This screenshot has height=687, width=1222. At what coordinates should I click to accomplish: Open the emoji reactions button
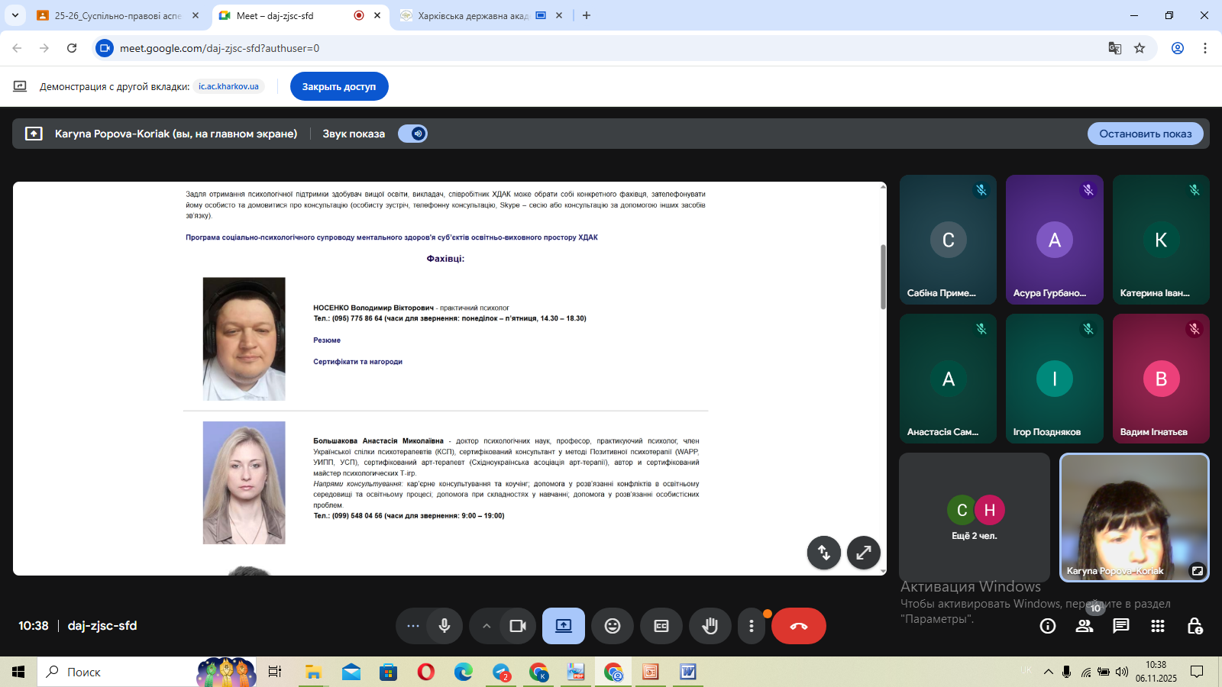613,626
